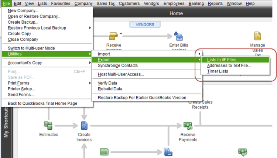Open the Help menu

[250, 3]
